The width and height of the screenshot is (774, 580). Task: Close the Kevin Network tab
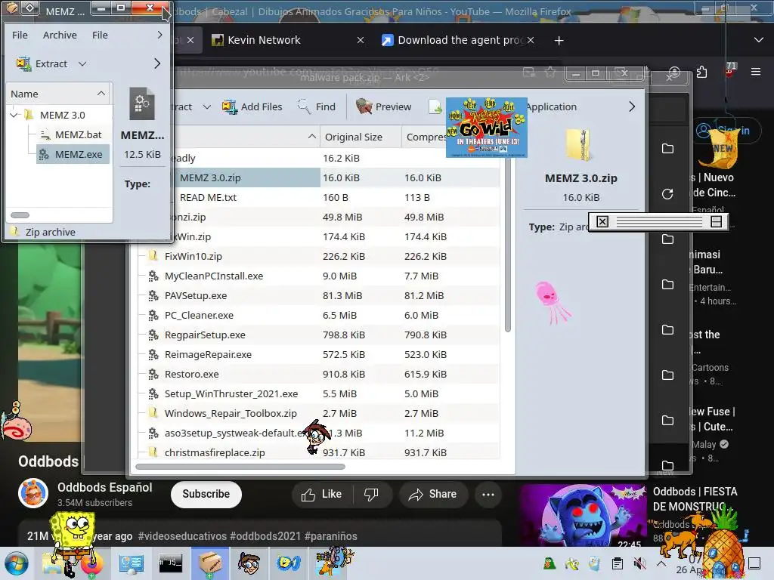tap(361, 40)
